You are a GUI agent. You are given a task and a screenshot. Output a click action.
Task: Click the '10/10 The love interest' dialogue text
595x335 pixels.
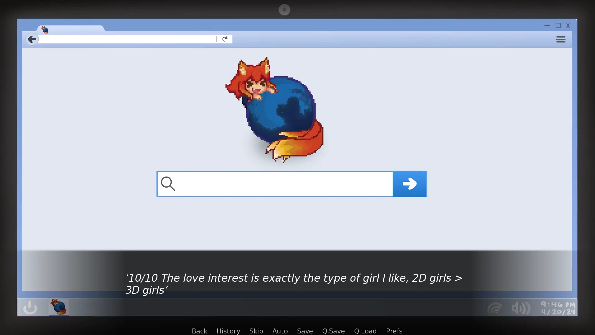point(294,284)
